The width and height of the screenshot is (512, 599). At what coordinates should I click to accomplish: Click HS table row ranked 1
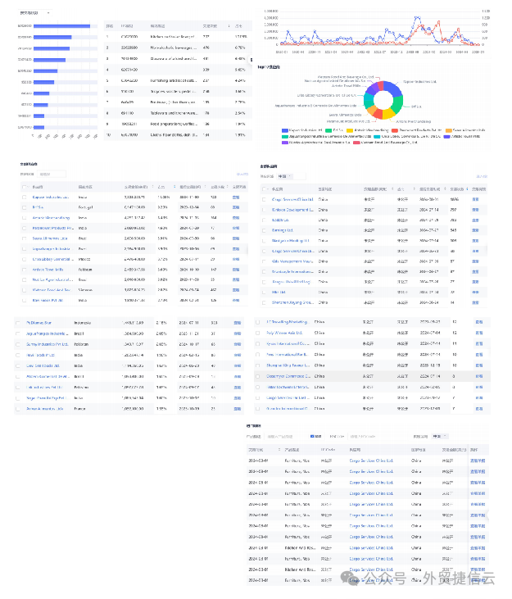pos(178,37)
